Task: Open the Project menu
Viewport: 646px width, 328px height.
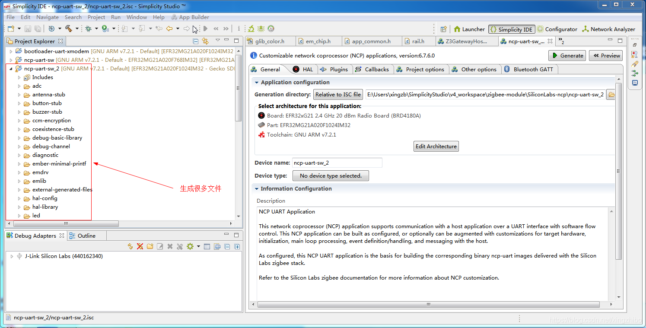Action: click(x=96, y=17)
